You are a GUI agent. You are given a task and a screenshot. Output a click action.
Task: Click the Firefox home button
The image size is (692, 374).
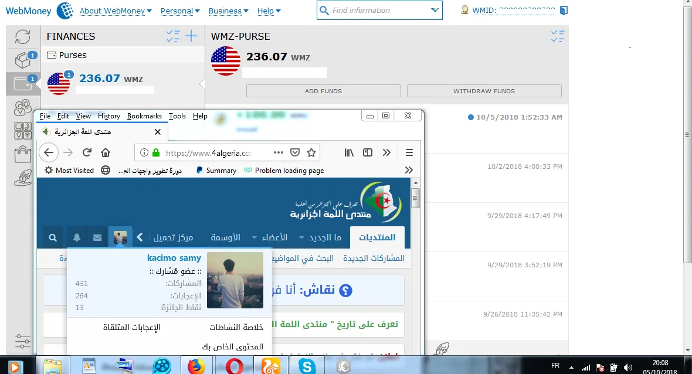tap(106, 152)
